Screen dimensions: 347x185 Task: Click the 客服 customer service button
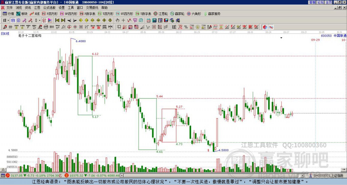point(312,2)
